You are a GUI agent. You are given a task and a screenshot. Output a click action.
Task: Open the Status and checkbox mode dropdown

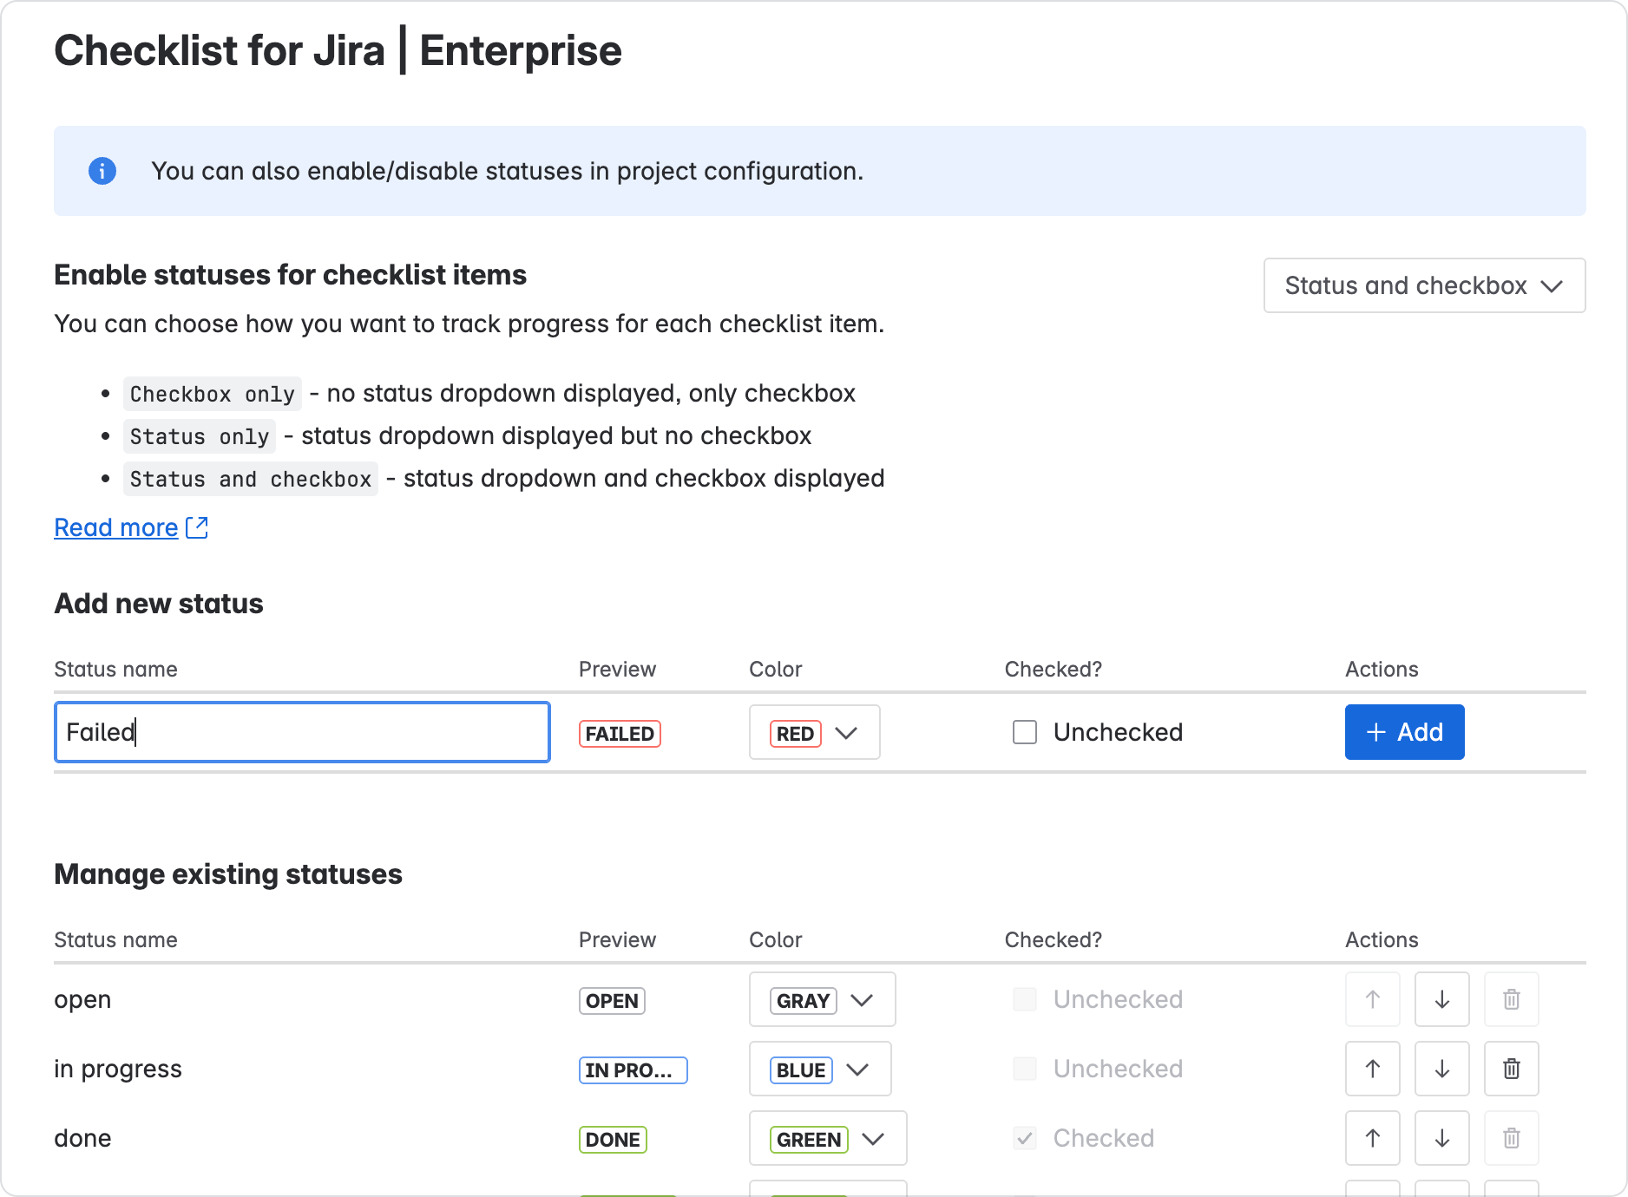(1424, 285)
